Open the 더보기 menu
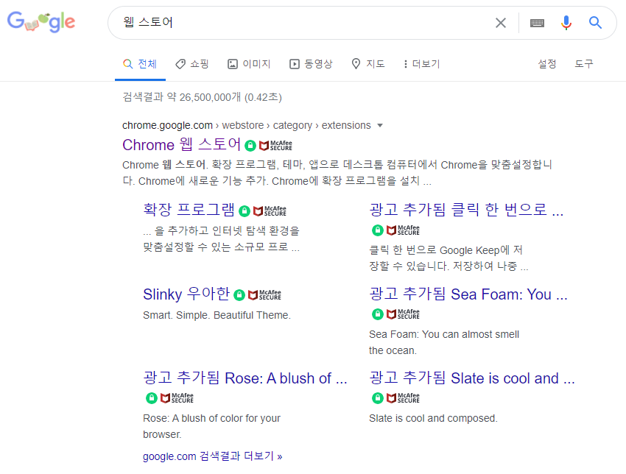Viewport: 626px width, 474px height. click(x=421, y=64)
